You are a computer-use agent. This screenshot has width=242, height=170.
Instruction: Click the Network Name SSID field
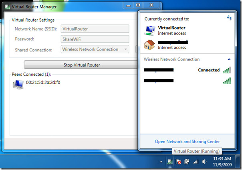pyautogui.click(x=95, y=29)
